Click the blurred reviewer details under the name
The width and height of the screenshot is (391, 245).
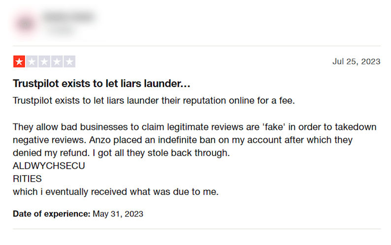tap(63, 30)
